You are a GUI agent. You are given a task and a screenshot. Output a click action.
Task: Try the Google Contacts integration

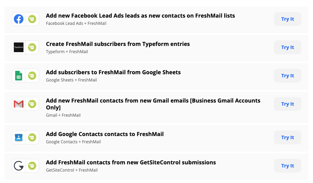coord(287,137)
